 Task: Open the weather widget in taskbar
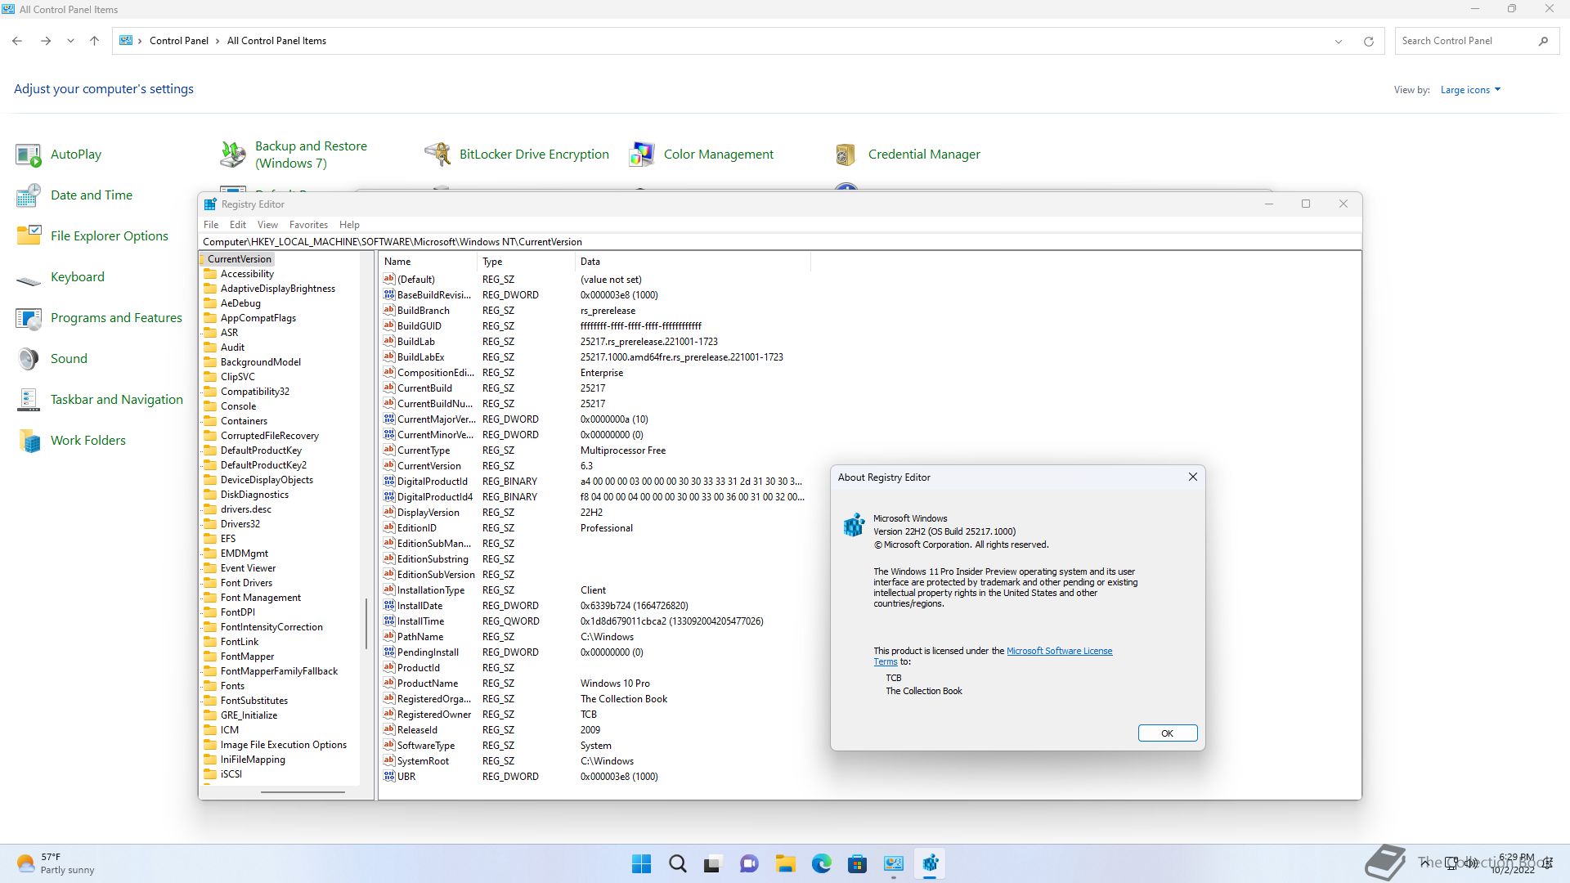[x=55, y=863]
